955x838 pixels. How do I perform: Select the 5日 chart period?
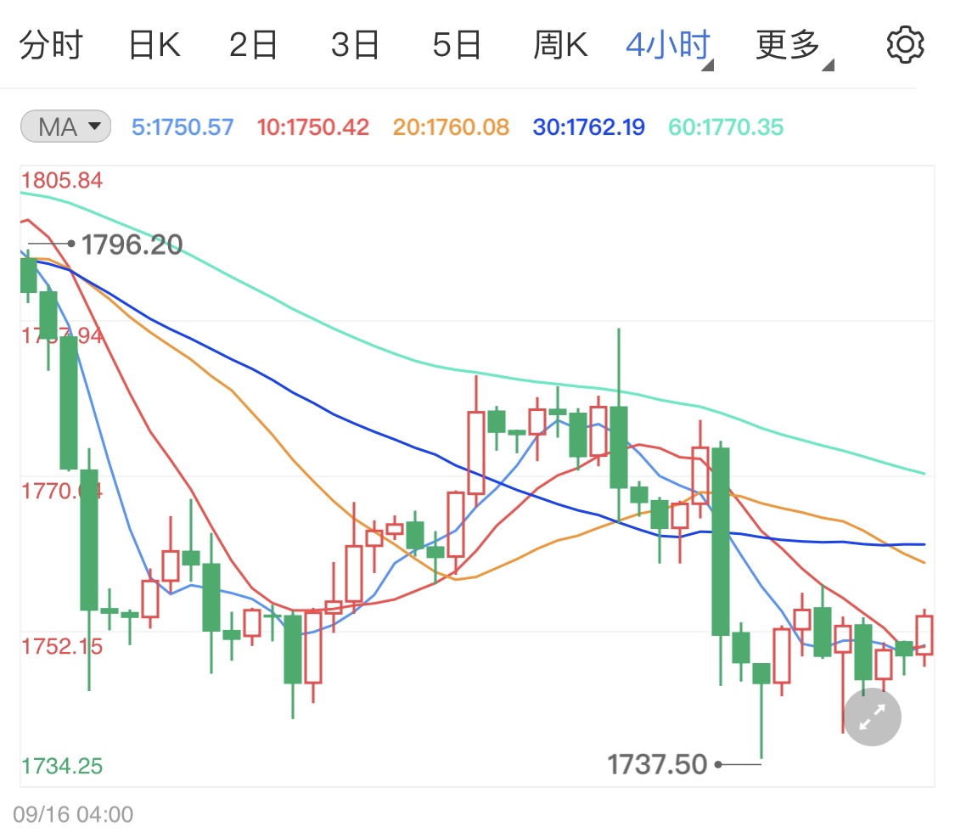pos(457,45)
